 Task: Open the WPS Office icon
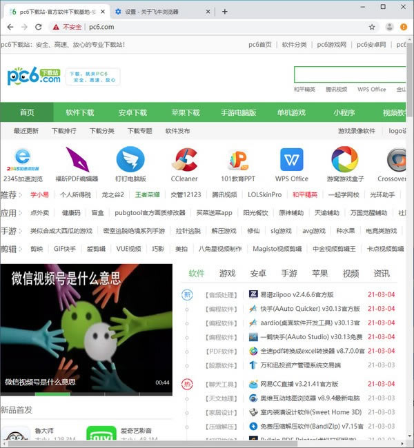(x=292, y=159)
